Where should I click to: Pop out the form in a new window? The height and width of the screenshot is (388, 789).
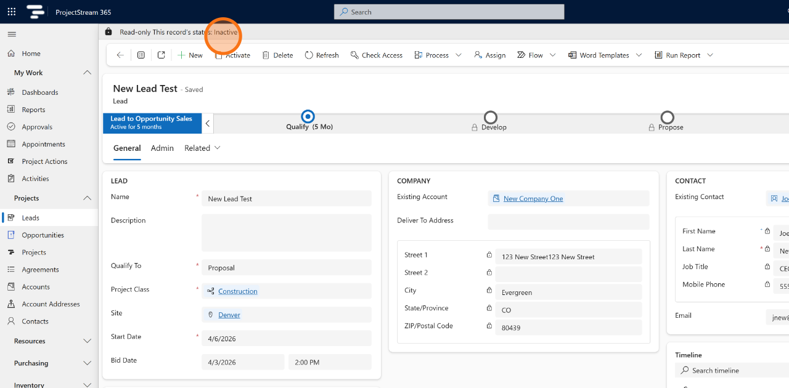161,55
